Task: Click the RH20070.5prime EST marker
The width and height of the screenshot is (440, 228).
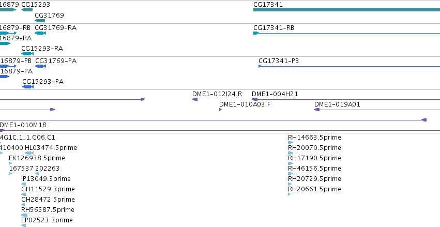Action: pos(291,153)
